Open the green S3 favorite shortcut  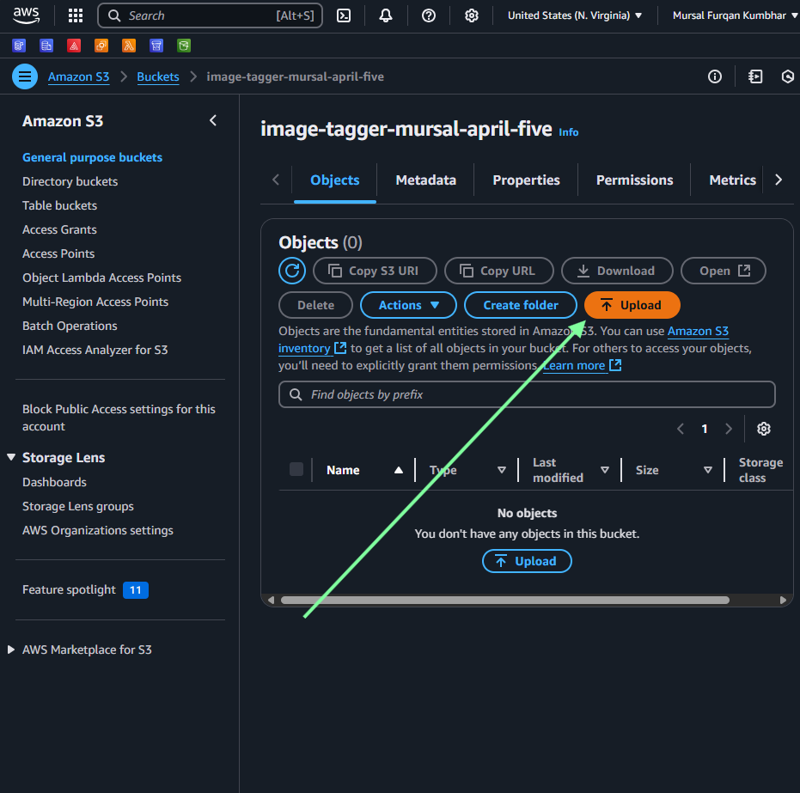click(184, 46)
